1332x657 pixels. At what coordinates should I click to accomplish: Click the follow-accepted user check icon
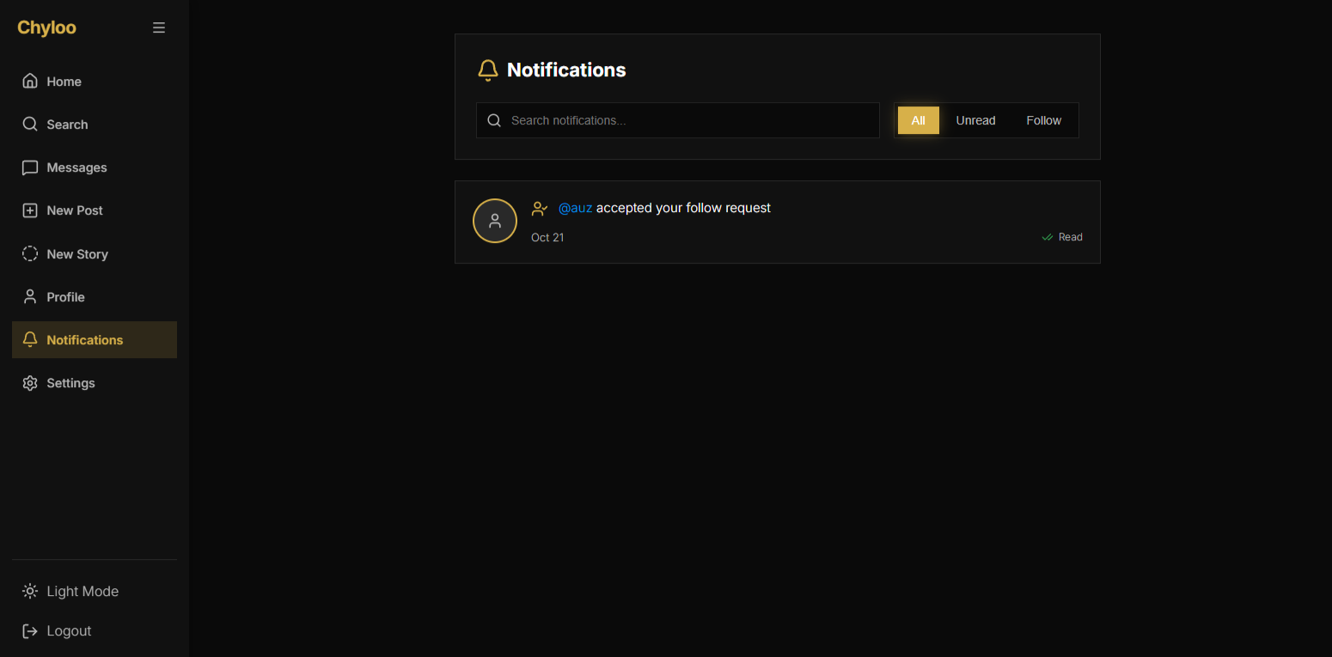(540, 209)
